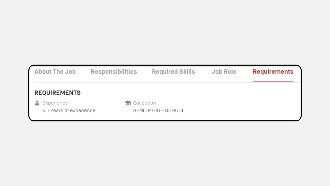
Task: Click the graduation cap Education icon
Action: tap(128, 103)
